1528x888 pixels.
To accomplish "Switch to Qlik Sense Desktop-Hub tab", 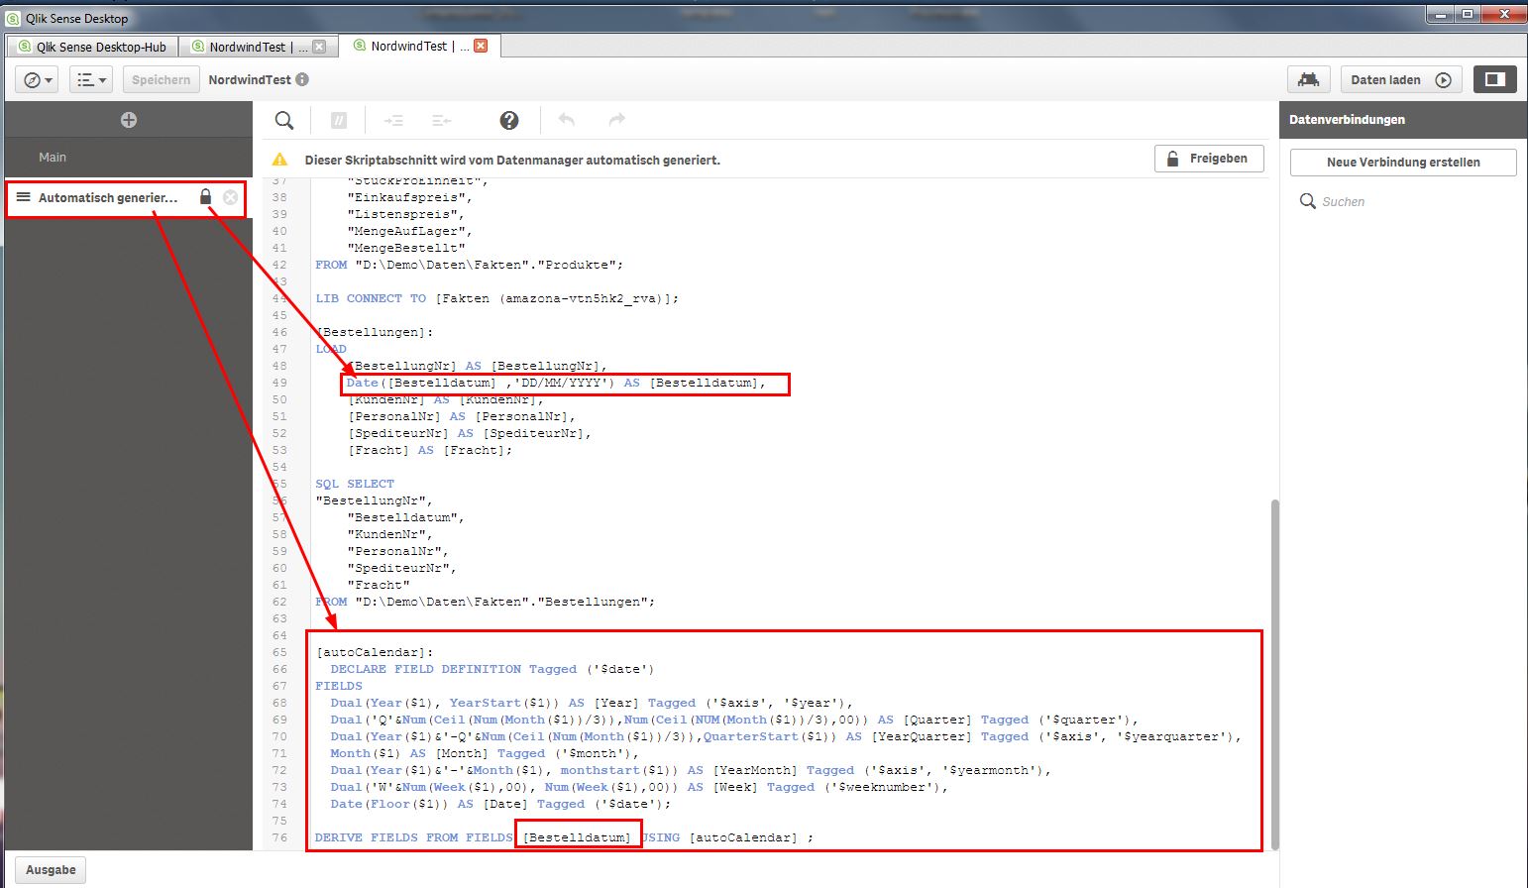I will [x=94, y=47].
